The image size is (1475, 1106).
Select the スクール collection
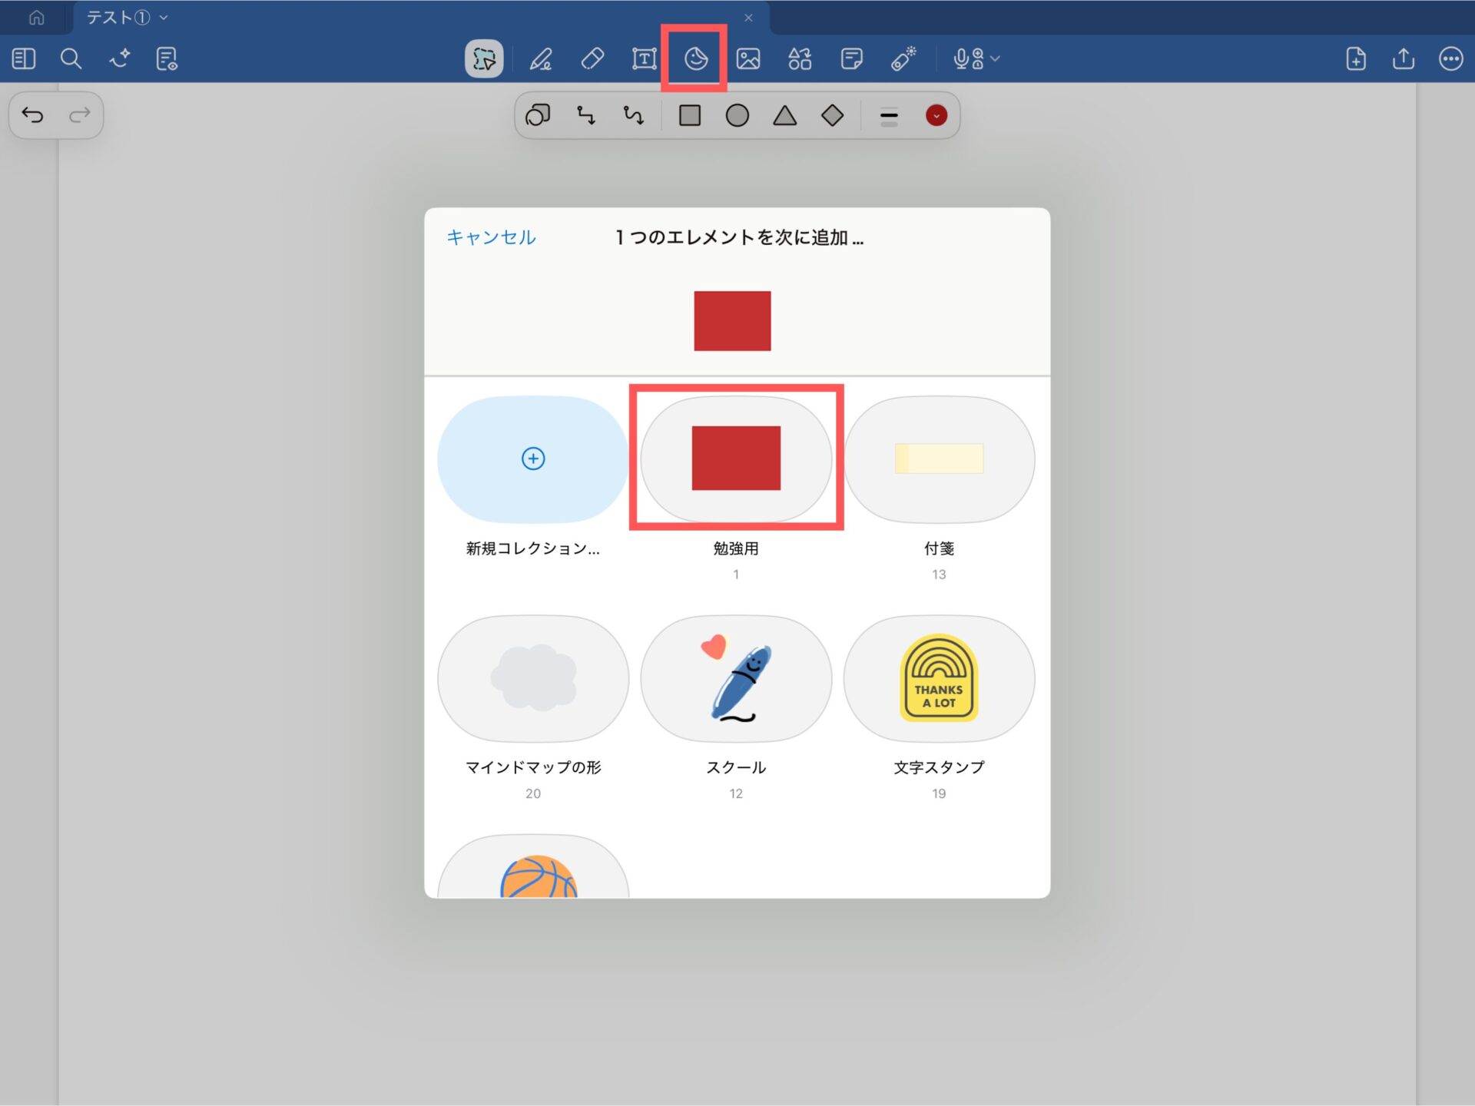coord(736,678)
